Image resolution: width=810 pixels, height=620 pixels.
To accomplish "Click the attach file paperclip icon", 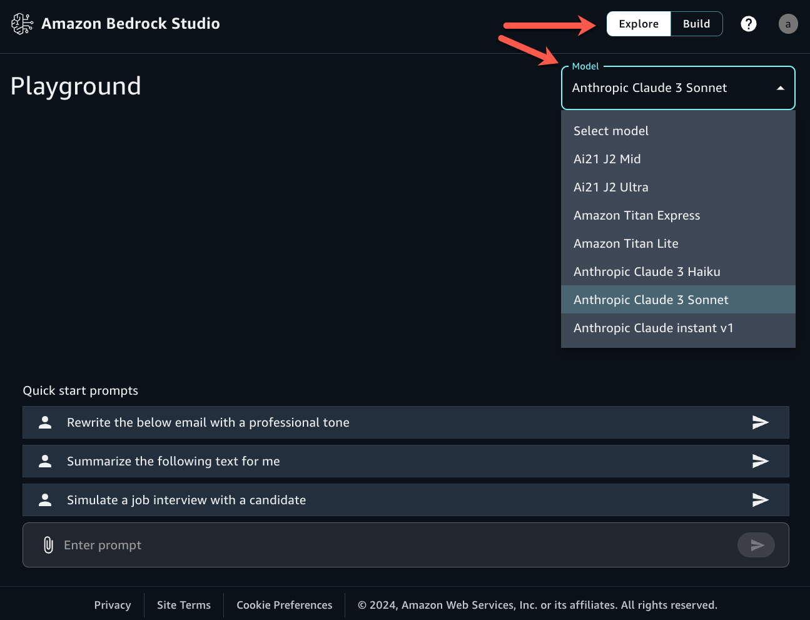I will [x=47, y=545].
